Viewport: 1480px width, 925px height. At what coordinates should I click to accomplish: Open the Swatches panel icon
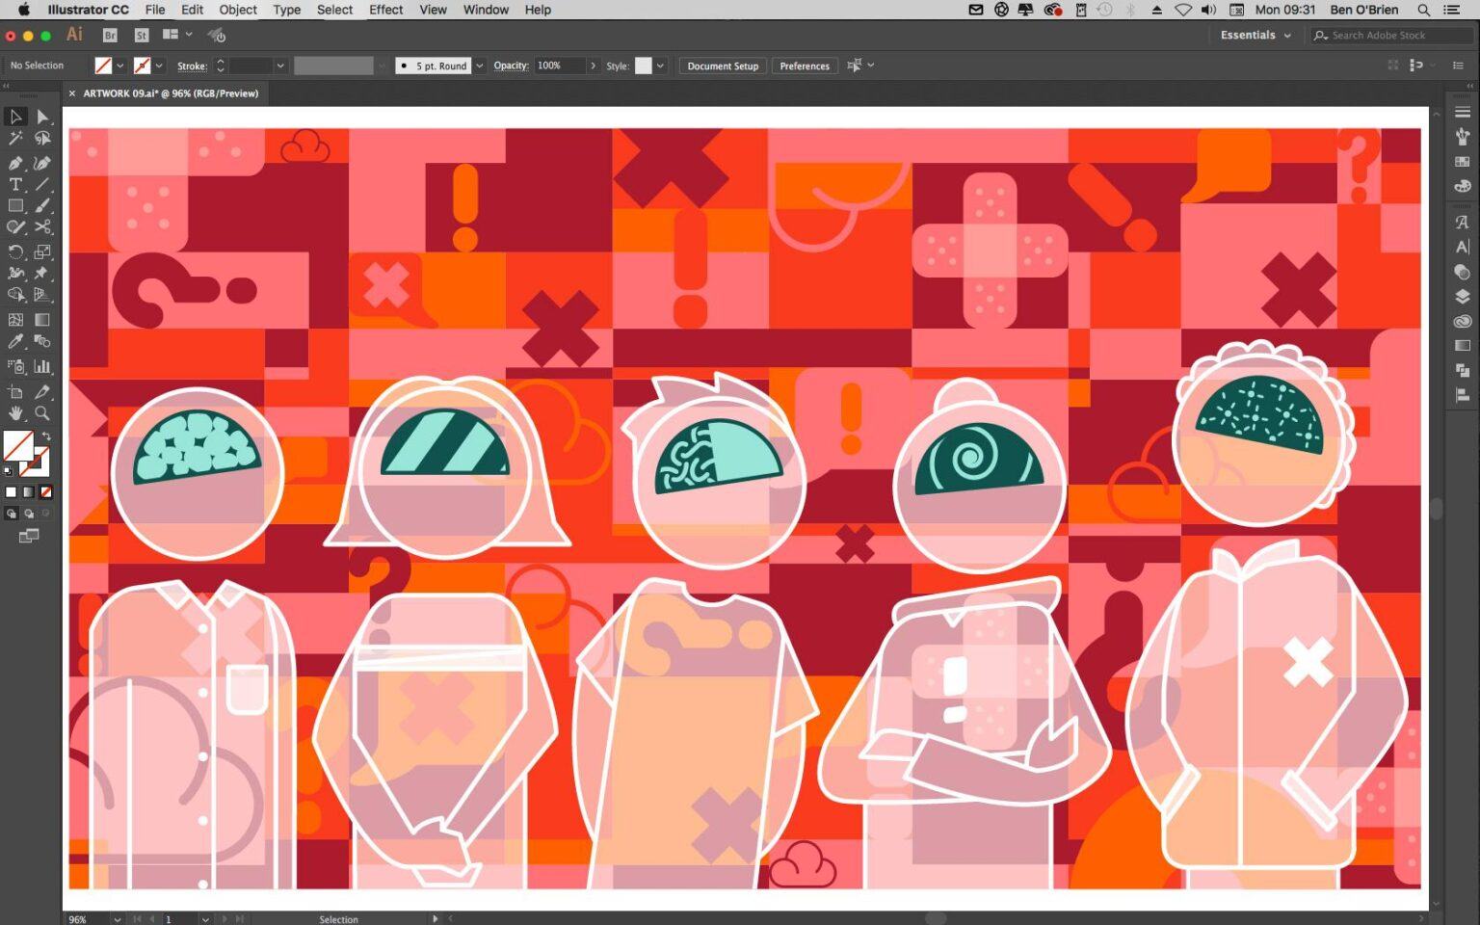1462,162
